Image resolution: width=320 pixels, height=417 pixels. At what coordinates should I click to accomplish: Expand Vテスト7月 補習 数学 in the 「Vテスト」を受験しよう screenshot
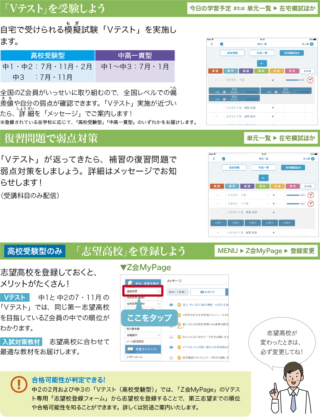(x=272, y=117)
